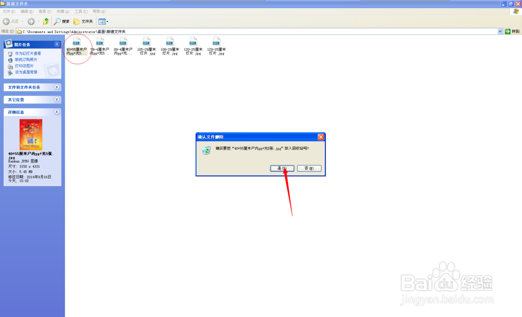
Task: Click the 大小: 5.45 MB detail text
Action: point(20,172)
